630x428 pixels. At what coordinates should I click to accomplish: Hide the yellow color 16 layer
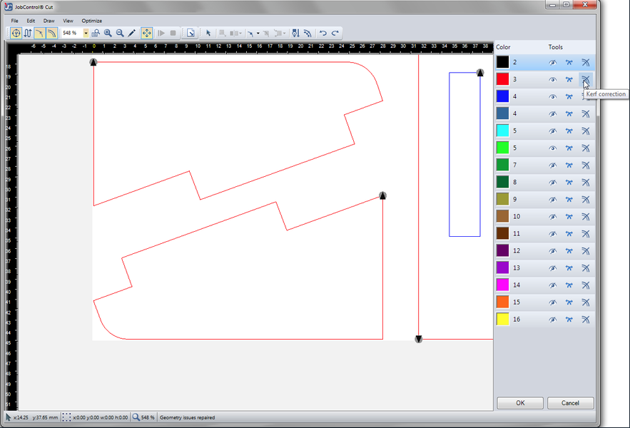point(552,319)
